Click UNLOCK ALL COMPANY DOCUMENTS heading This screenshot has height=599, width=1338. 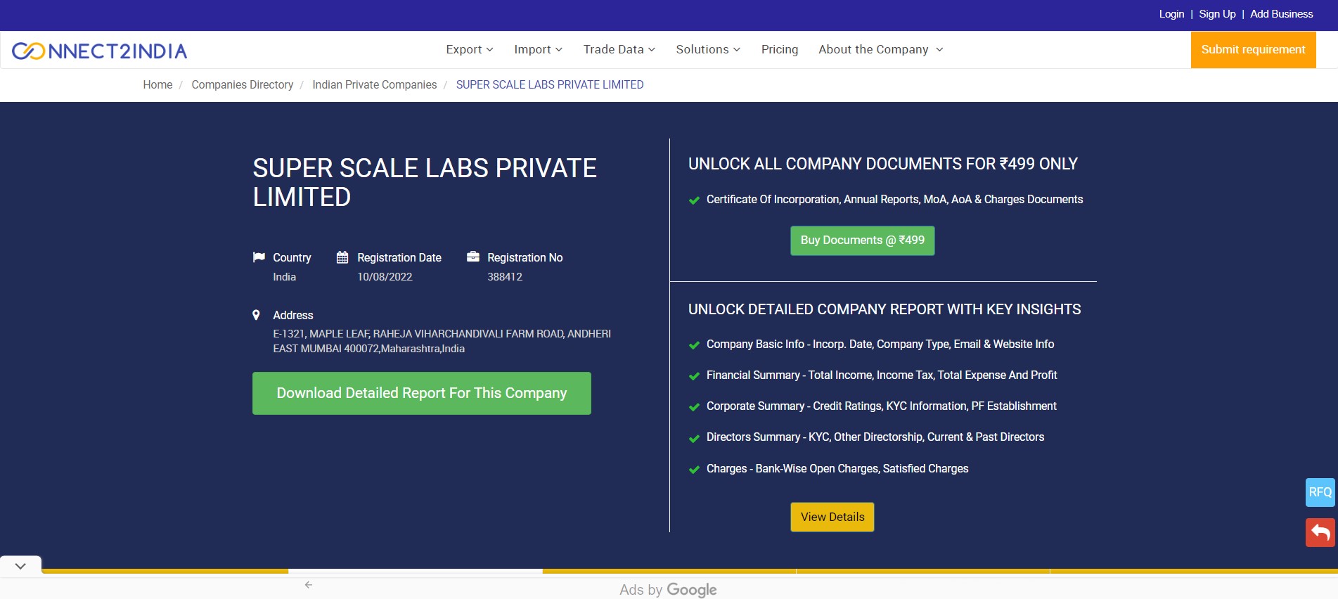coord(883,164)
